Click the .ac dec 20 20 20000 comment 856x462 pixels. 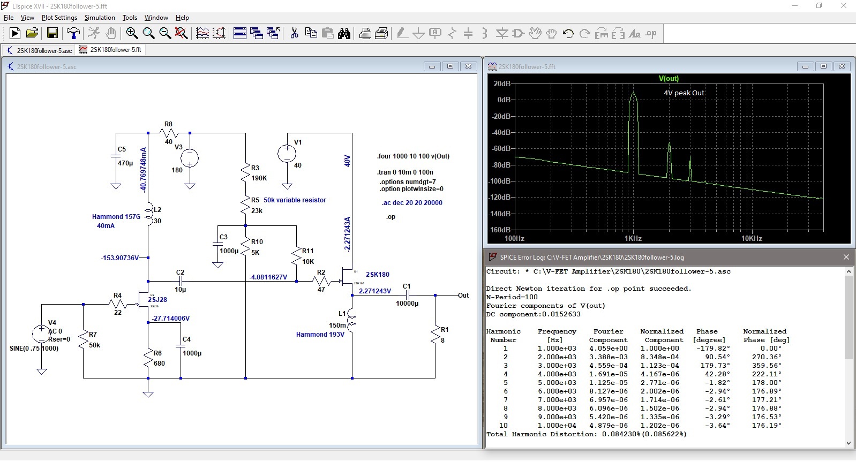pos(412,203)
